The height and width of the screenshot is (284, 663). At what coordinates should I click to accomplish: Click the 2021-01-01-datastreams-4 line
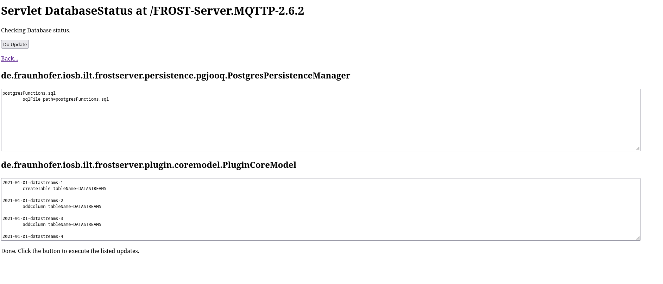[33, 236]
